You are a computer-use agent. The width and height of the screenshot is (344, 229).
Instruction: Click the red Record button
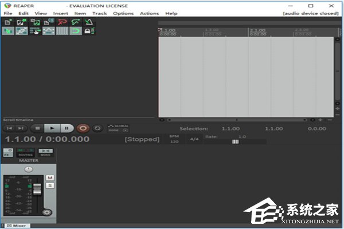point(83,128)
